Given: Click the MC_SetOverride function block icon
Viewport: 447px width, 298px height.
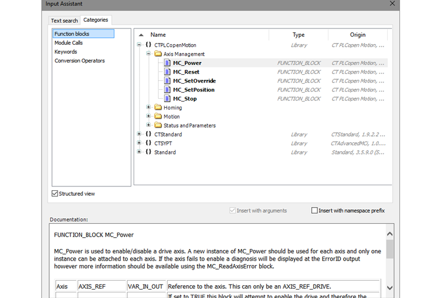Looking at the screenshot, I should click(x=168, y=80).
